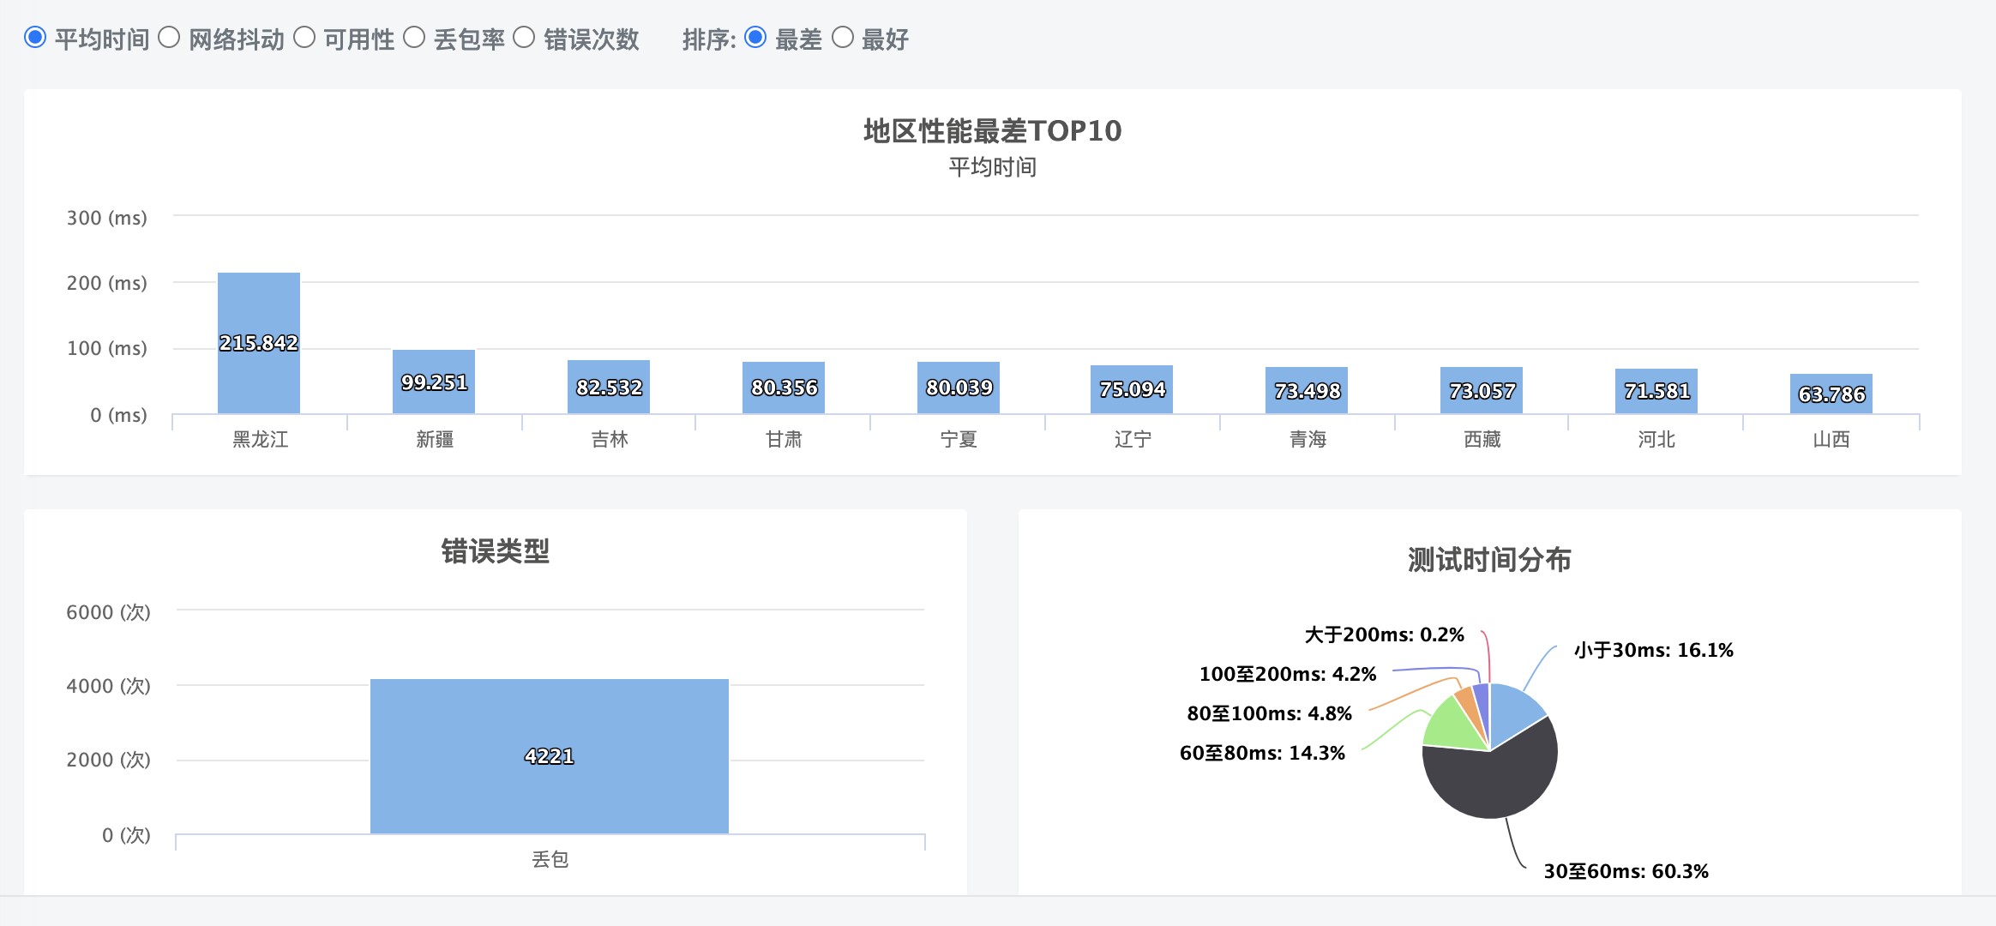
Task: Select the 错误次数 radio option
Action: click(524, 38)
